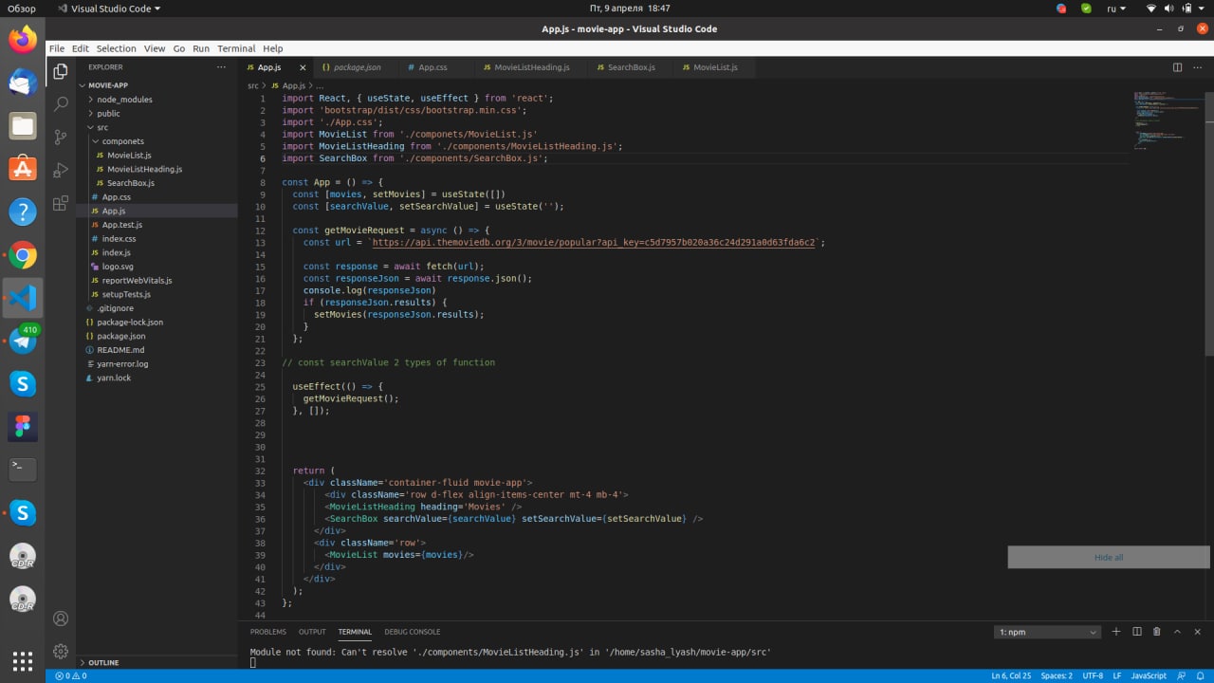Click the Hide all button
The image size is (1214, 683).
(1108, 557)
